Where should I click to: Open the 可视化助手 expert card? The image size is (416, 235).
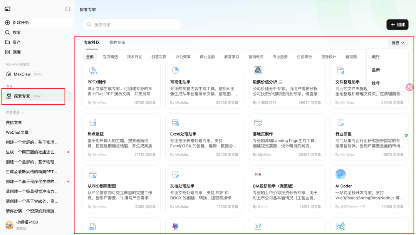coord(204,86)
